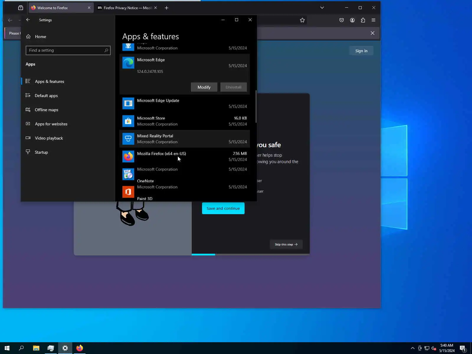The height and width of the screenshot is (354, 472).
Task: Click the Microsoft Edge app icon
Action: (128, 63)
